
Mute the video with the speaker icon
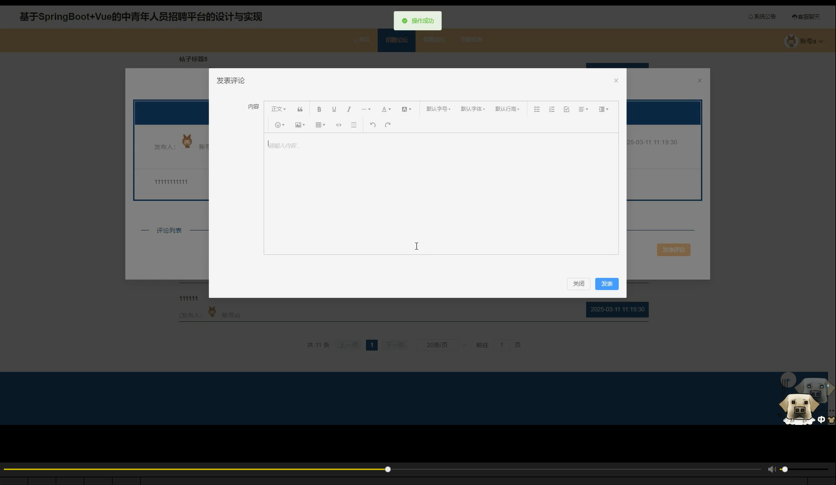tap(771, 469)
